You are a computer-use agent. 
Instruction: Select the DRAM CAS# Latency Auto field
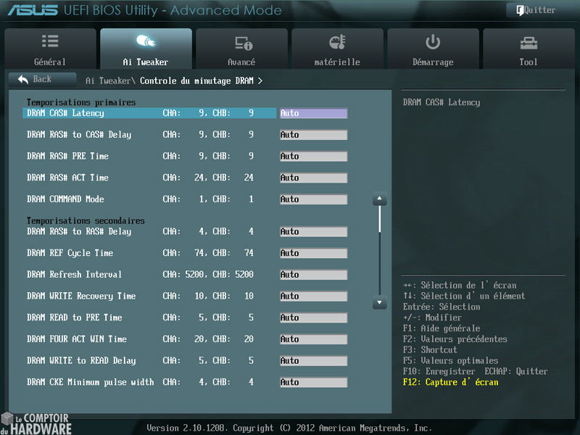click(x=313, y=113)
